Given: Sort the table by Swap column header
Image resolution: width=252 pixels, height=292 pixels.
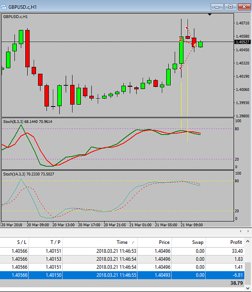Looking at the screenshot, I should click(198, 242).
